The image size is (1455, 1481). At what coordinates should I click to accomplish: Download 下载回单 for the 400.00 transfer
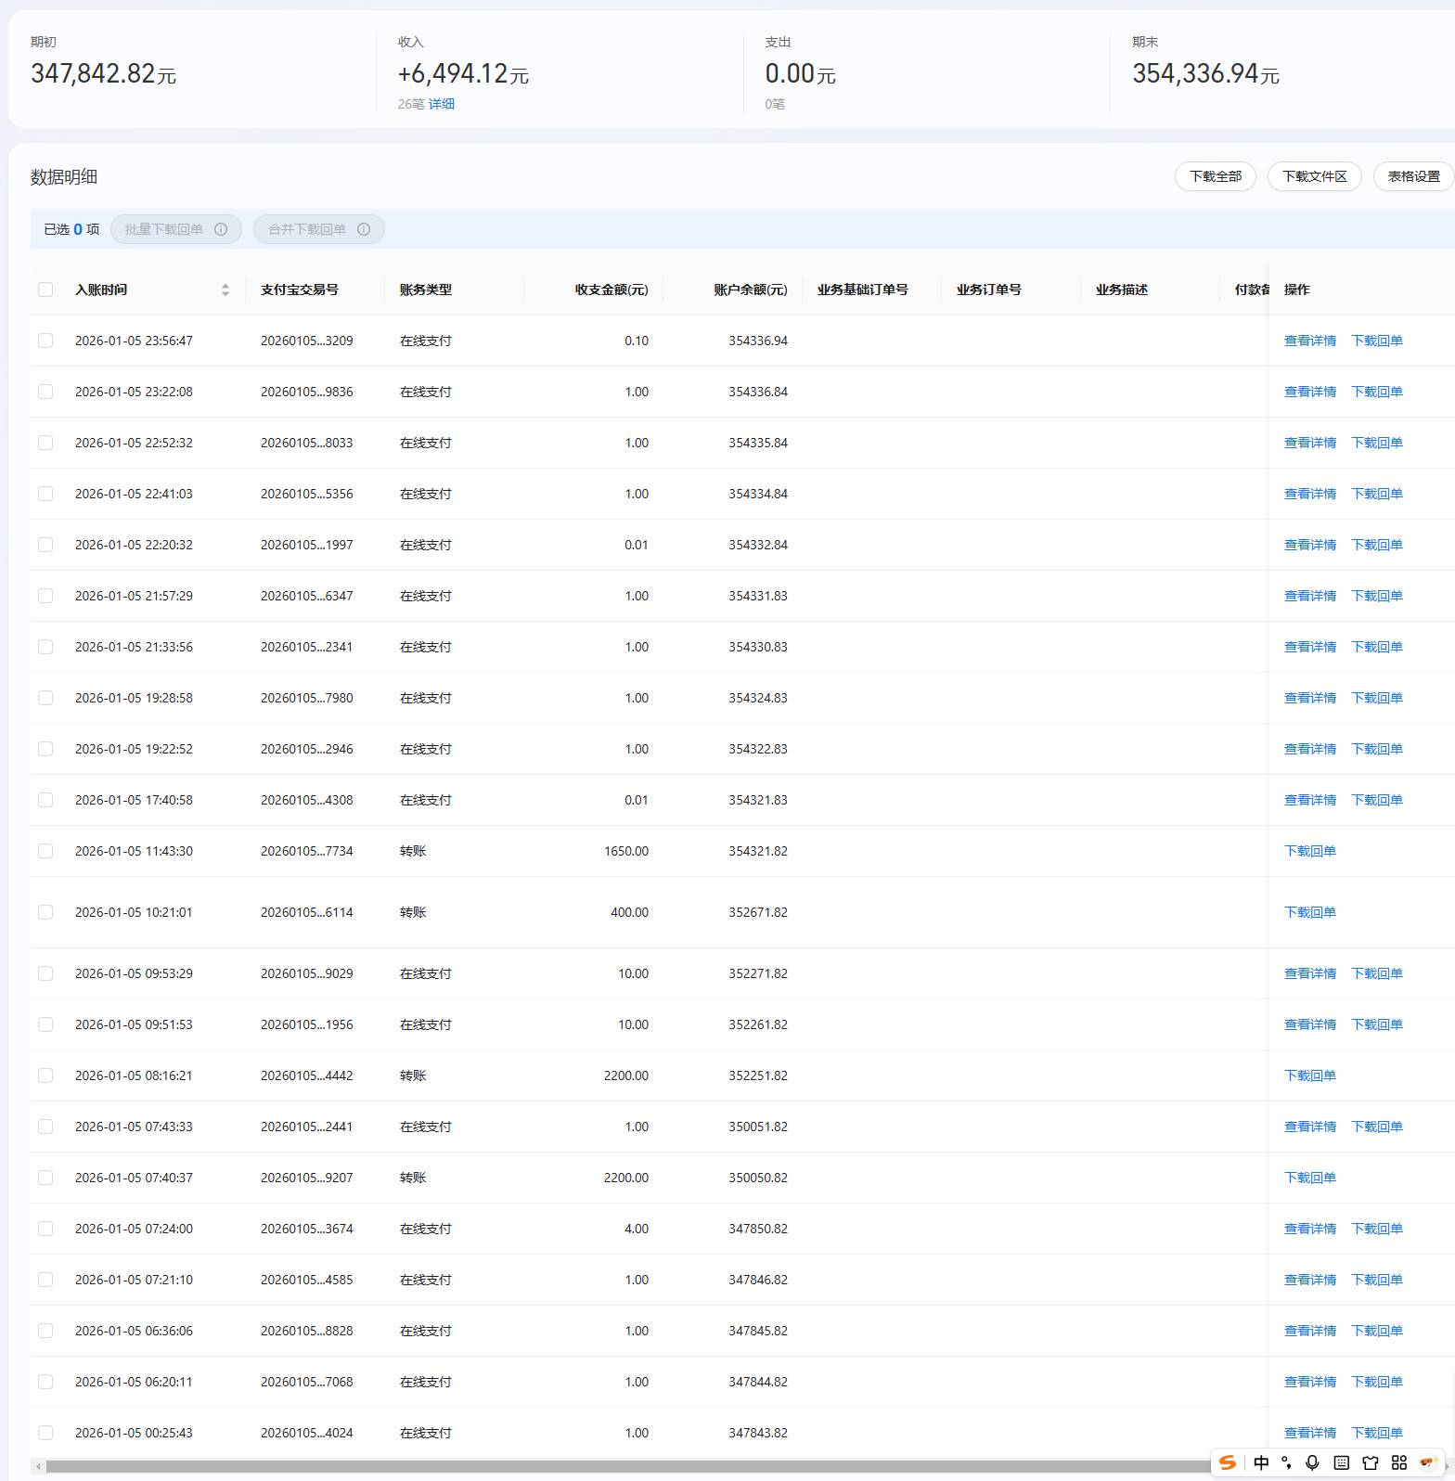[x=1309, y=912]
